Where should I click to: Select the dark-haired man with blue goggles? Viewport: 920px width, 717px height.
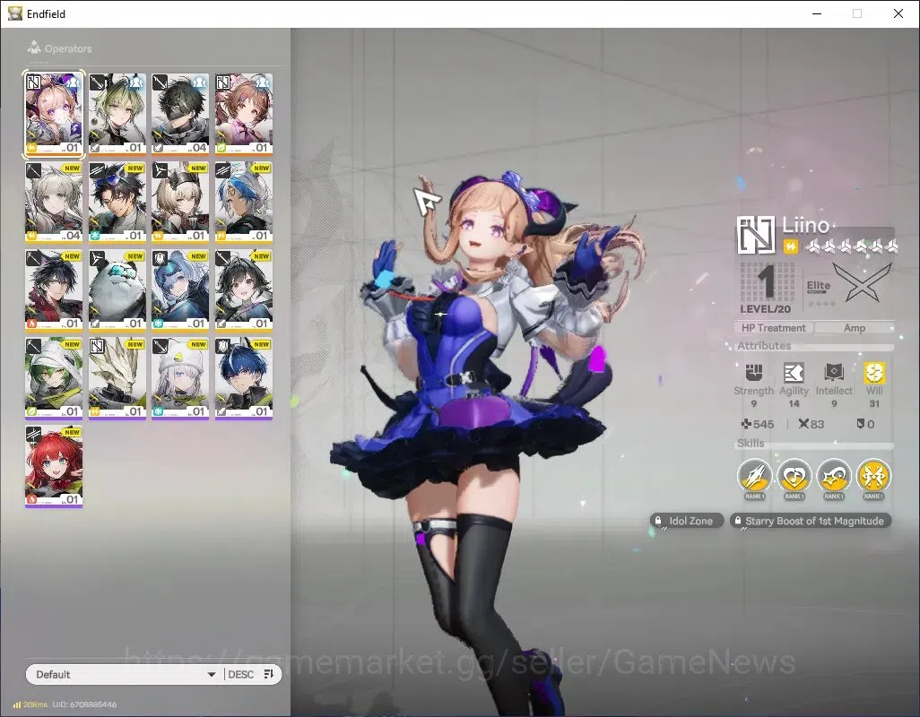117,203
